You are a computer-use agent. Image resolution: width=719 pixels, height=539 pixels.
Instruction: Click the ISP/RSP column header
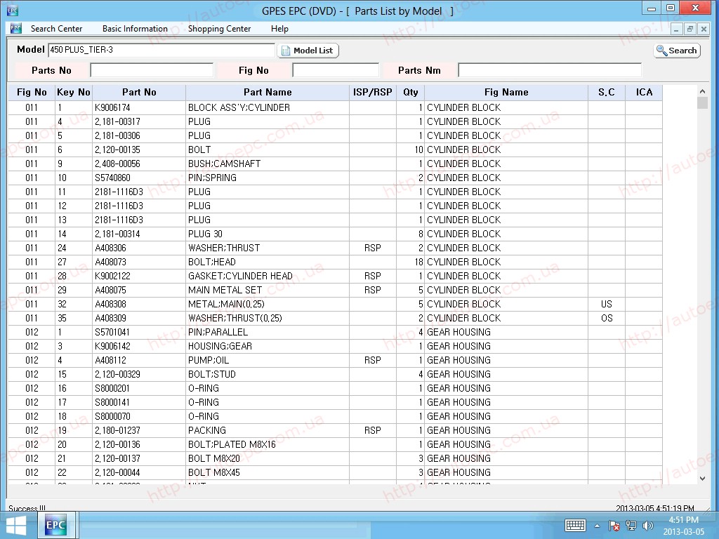coord(372,92)
